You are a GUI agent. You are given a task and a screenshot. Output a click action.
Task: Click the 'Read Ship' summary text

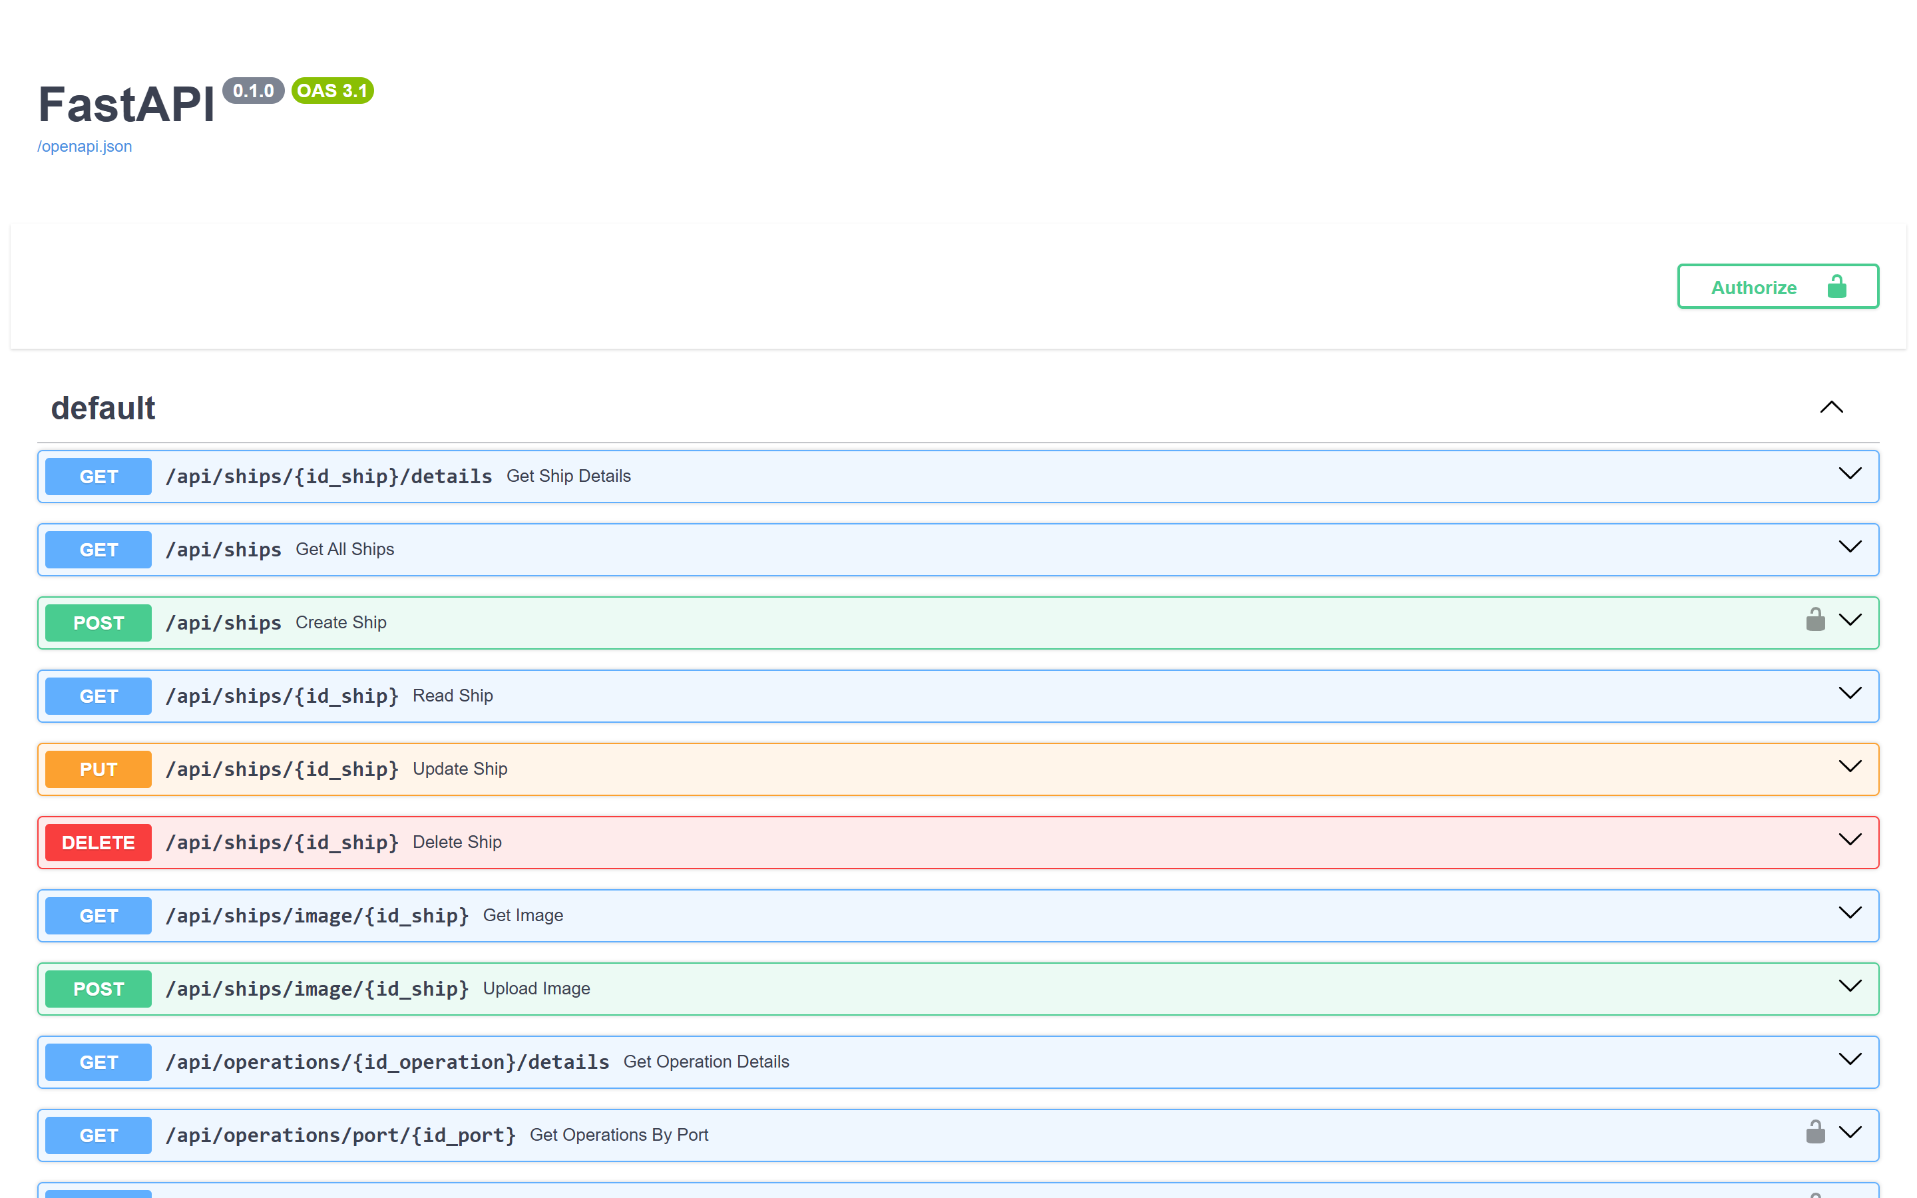point(453,696)
